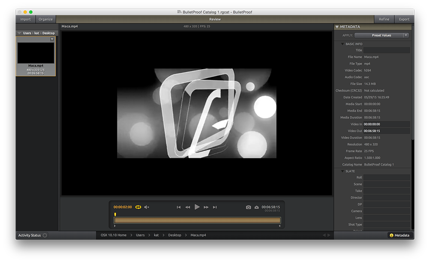This screenshot has width=430, height=262.
Task: Open the Maca.mp4 thumbnail options arrow
Action: point(52,39)
